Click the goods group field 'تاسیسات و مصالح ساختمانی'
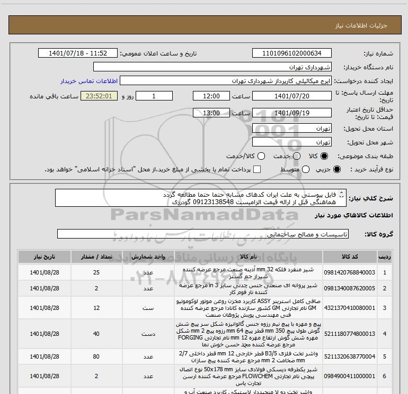The image size is (408, 394). (203, 234)
